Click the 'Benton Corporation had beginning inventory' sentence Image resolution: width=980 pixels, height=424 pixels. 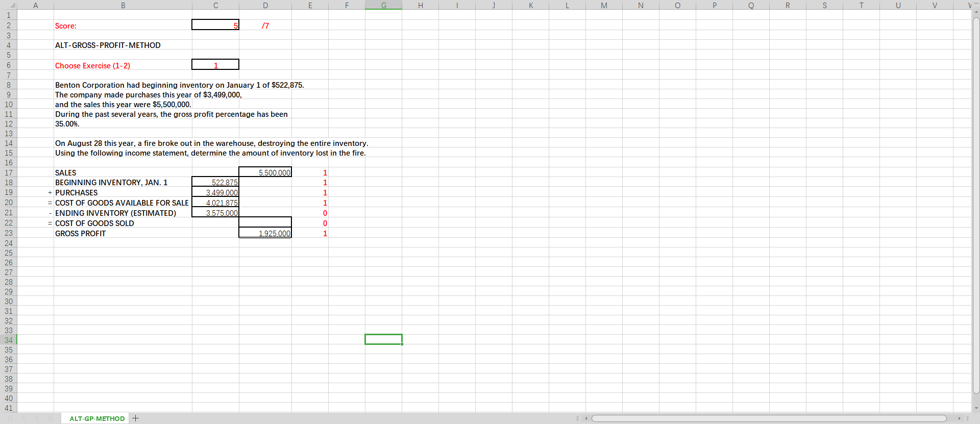point(180,85)
